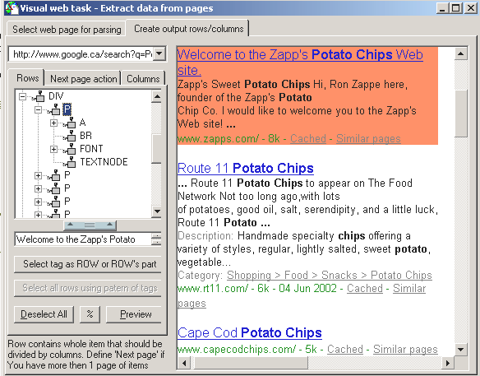Click the application icon in title bar

pyautogui.click(x=12, y=8)
